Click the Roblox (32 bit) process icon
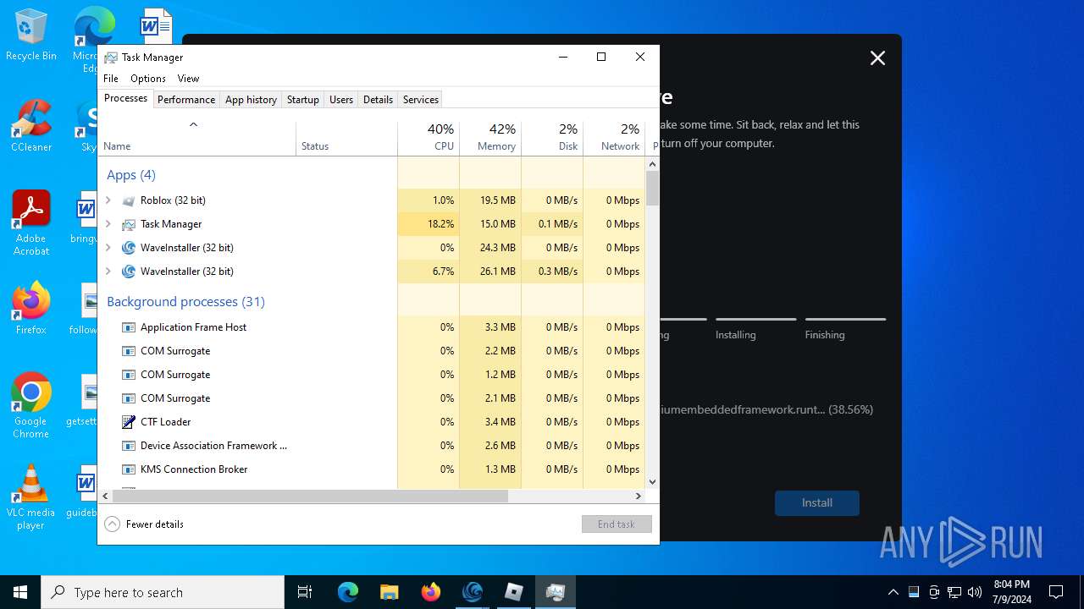1084x609 pixels. (x=129, y=200)
